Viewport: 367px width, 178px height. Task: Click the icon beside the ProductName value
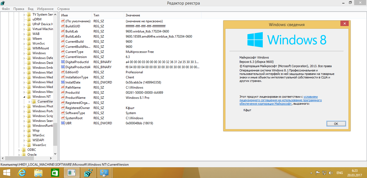tap(63, 98)
